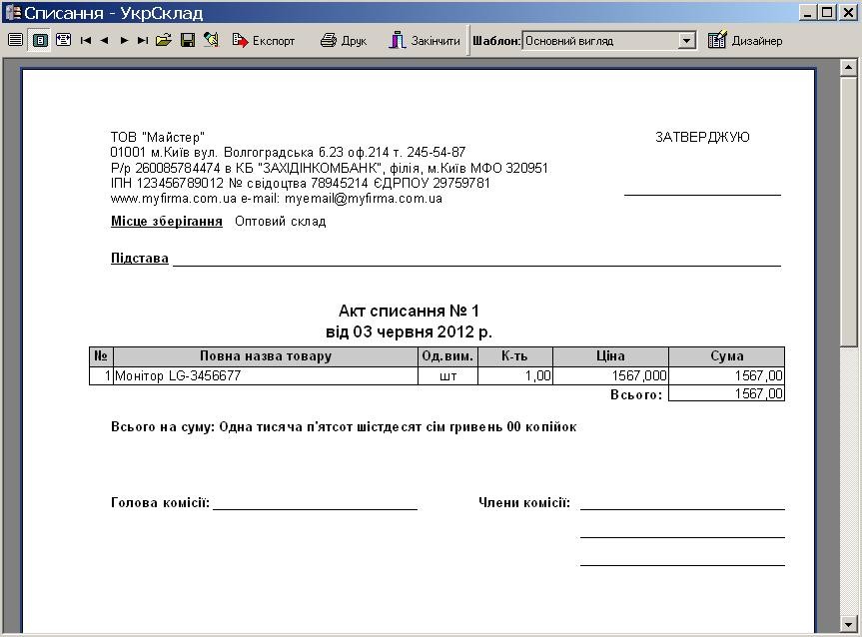Maximize the Списання window
This screenshot has height=637, width=862.
(827, 12)
